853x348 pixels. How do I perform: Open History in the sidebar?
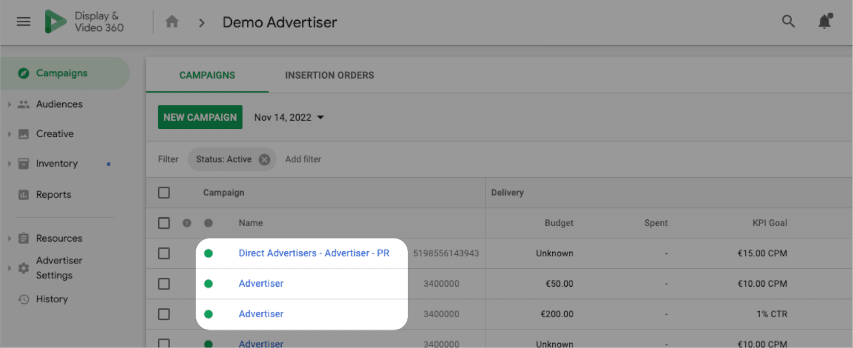(x=52, y=299)
